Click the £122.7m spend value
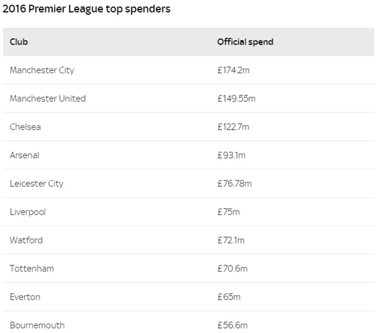This screenshot has width=392, height=333. click(233, 127)
